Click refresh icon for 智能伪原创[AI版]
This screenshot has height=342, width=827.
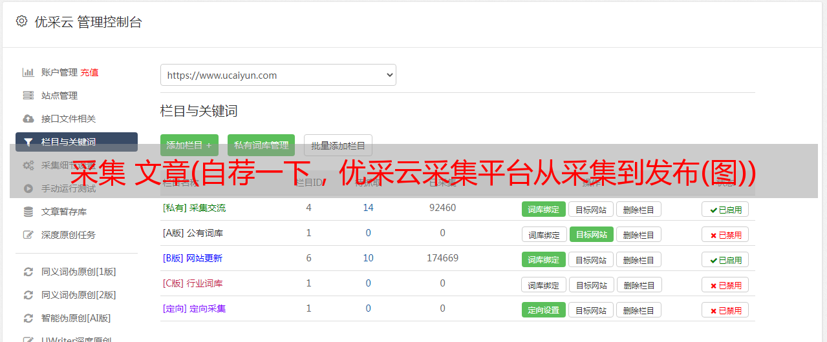coord(28,318)
